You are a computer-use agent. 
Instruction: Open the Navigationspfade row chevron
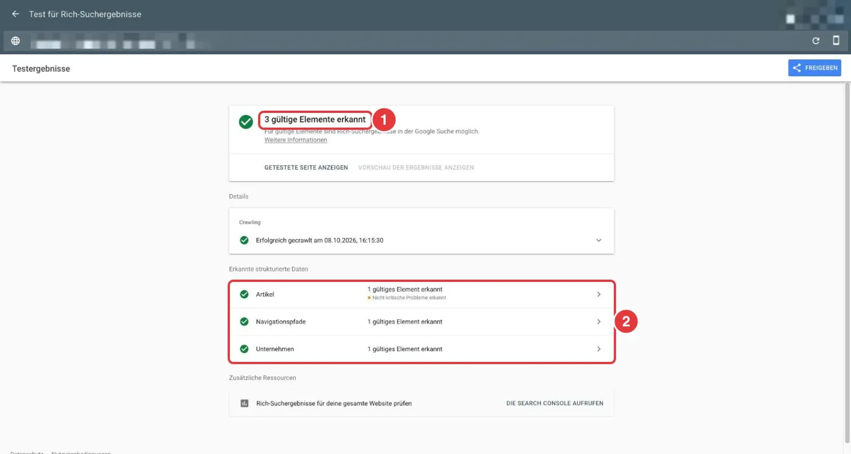point(599,321)
